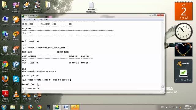
Task: Click the SQL*Plus horizontal scrollbar thumb
Action: pyautogui.click(x=25, y=91)
